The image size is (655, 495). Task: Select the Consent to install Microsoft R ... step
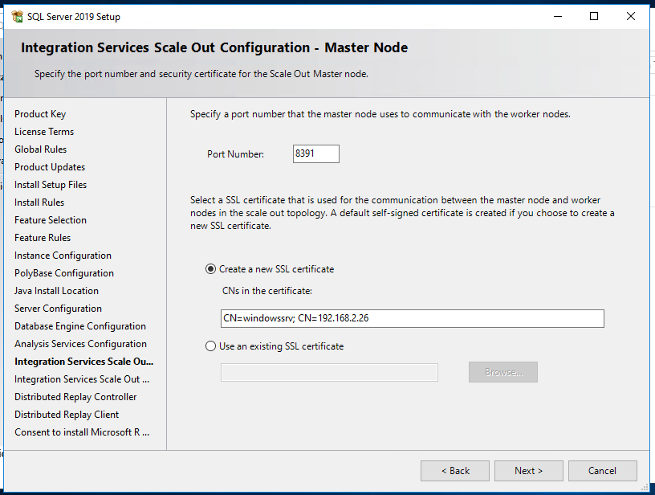click(82, 432)
